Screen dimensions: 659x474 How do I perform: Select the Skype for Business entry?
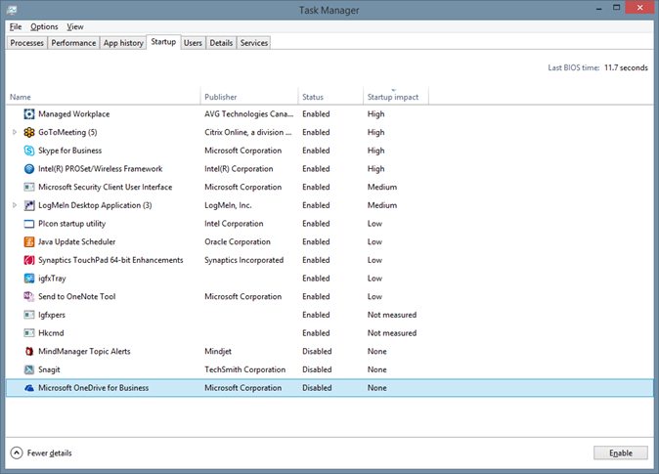tap(69, 151)
